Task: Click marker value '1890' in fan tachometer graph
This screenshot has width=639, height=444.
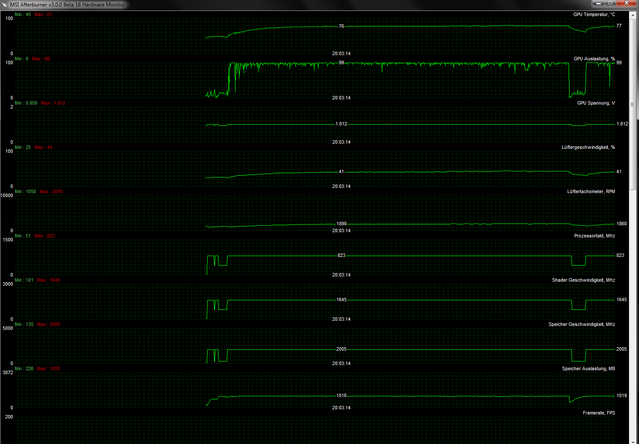Action: click(x=341, y=224)
